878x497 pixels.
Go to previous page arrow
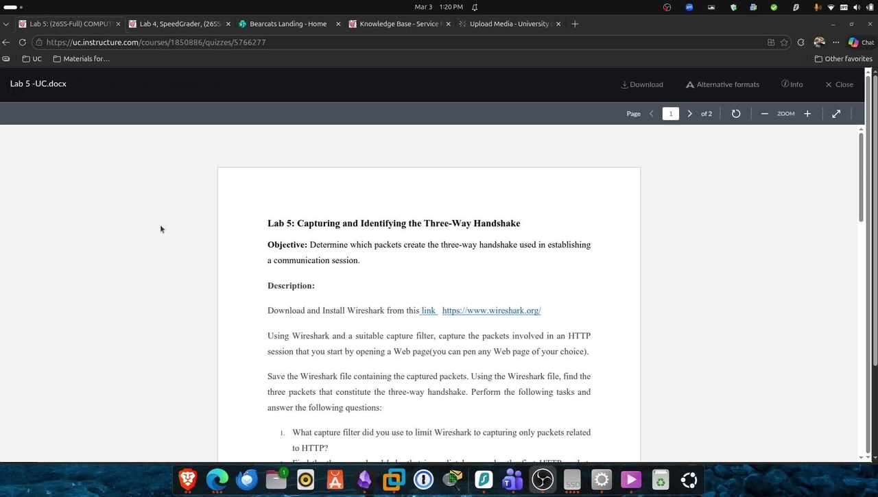[x=652, y=114]
